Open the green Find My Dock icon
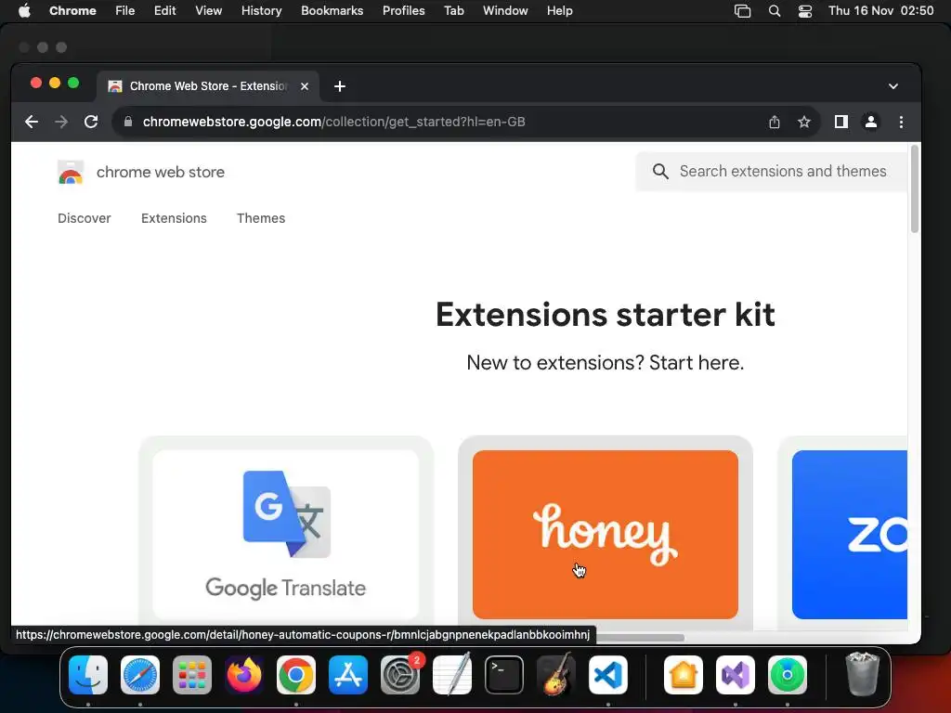Viewport: 951px width, 713px height. pyautogui.click(x=788, y=675)
